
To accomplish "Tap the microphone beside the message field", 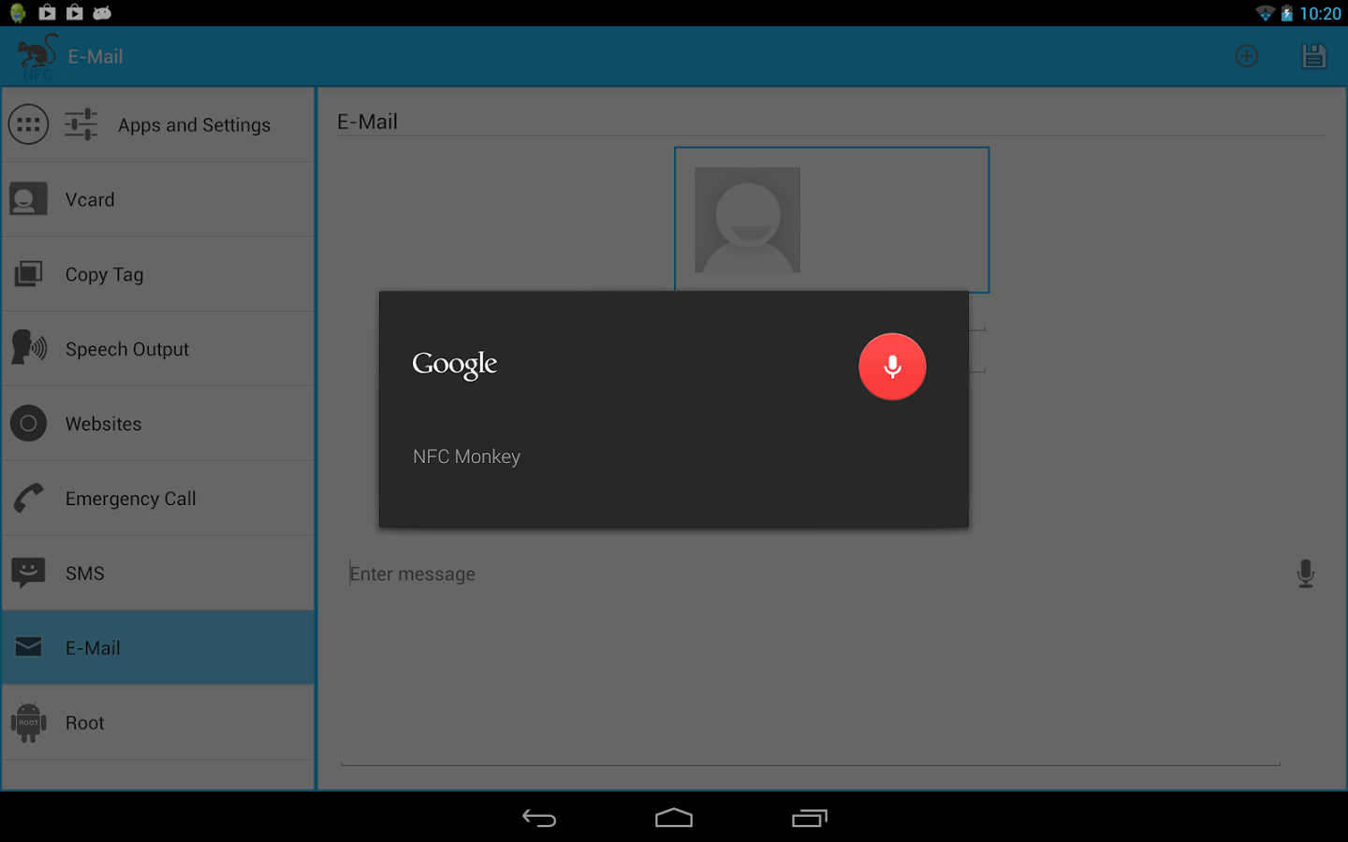I will (x=1306, y=573).
